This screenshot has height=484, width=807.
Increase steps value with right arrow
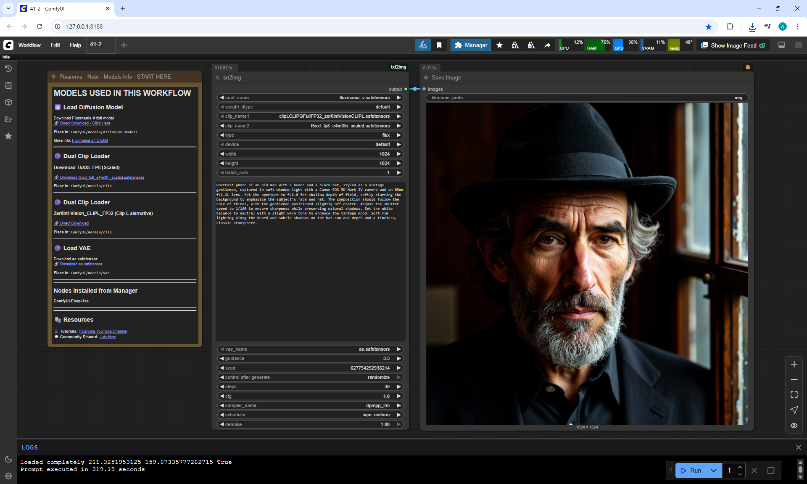pyautogui.click(x=399, y=386)
